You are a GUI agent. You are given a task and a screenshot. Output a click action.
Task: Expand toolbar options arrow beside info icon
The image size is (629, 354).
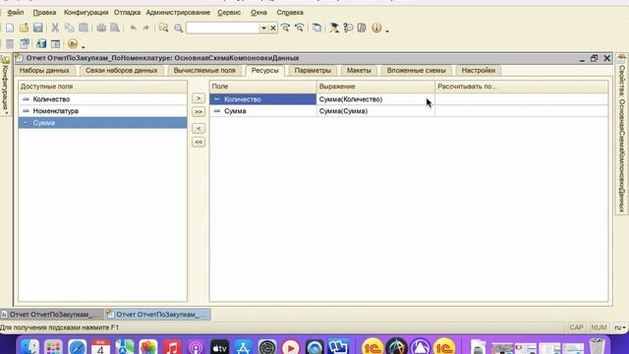387,30
